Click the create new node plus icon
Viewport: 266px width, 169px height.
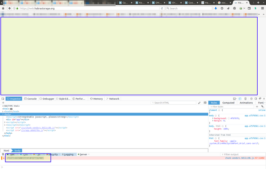click(x=3, y=103)
